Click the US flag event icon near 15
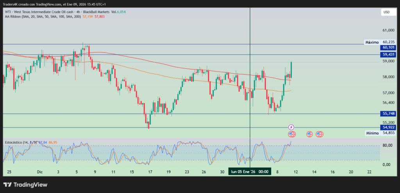This screenshot has height=193, width=400. pos(320,134)
